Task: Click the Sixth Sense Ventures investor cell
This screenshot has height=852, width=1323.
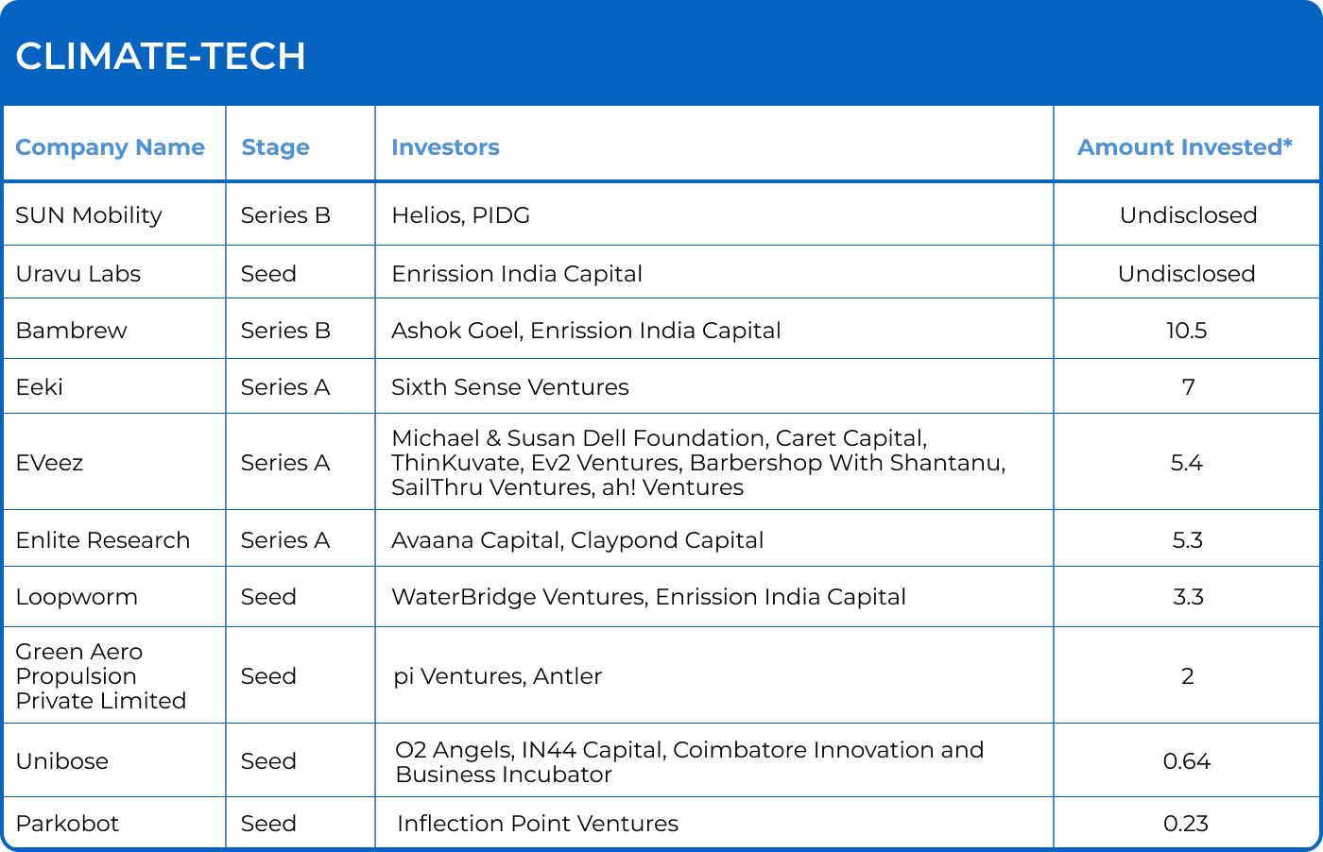Action: [510, 387]
